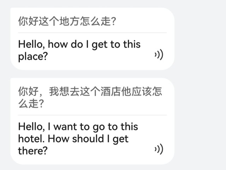The width and height of the screenshot is (226, 170).
Task: Tap the Chinese text '你好这个地方怎么走?'
Action: click(67, 22)
